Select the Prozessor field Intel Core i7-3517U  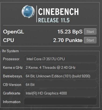(x=60, y=59)
